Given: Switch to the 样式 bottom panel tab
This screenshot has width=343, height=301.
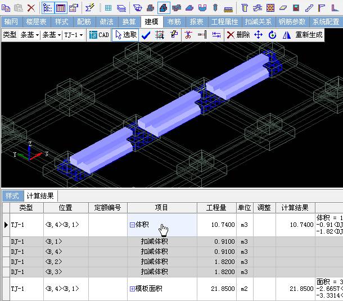Looking at the screenshot, I should (x=12, y=196).
